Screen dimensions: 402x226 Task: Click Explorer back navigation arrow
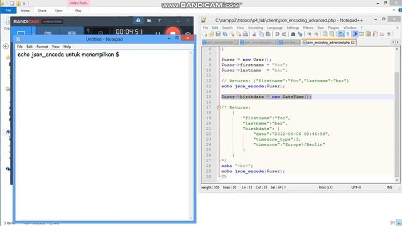coord(6,46)
